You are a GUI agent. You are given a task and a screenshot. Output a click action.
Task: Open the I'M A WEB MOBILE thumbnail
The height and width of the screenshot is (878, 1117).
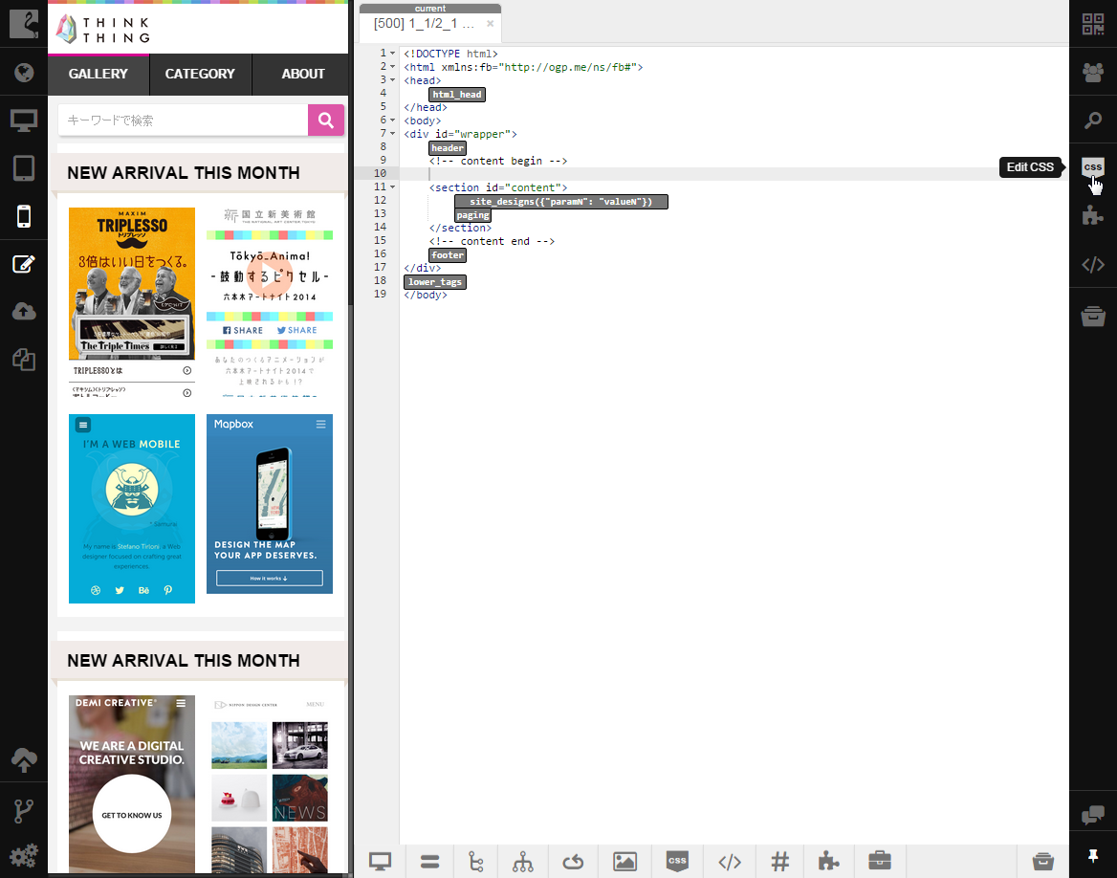pyautogui.click(x=132, y=509)
